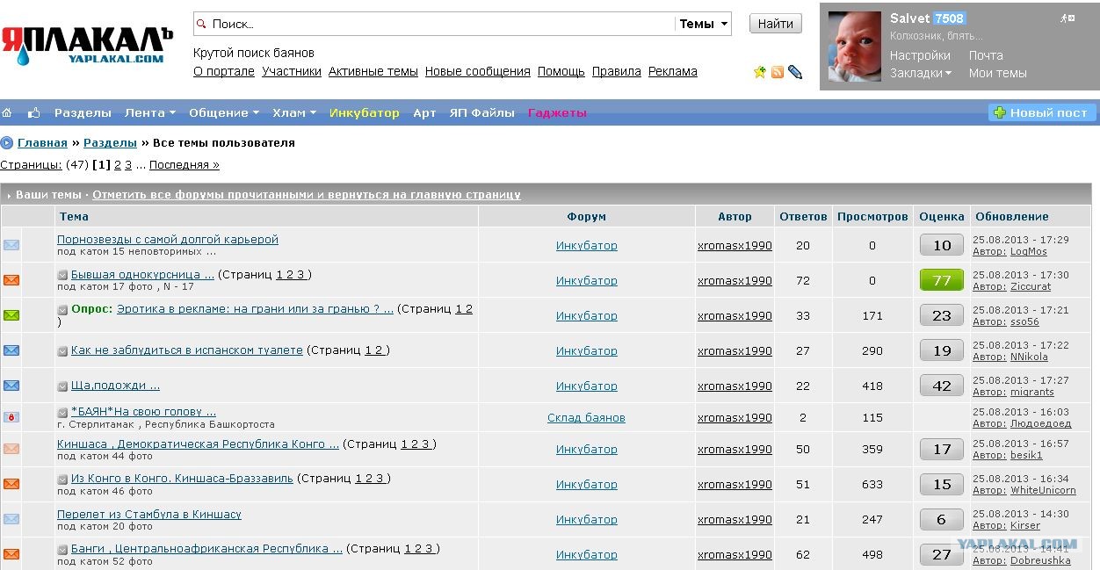Click the Найти search button
The image size is (1100, 570).
pyautogui.click(x=776, y=24)
